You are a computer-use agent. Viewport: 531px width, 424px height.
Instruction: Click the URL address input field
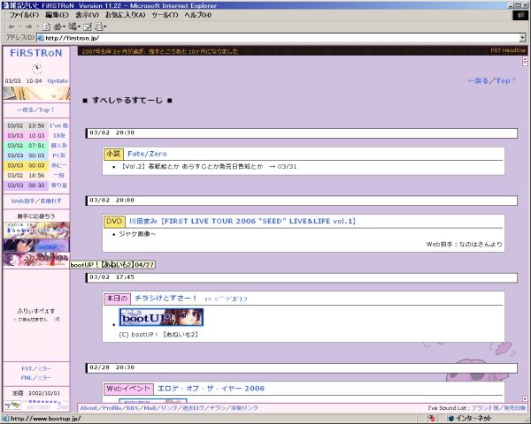point(265,38)
